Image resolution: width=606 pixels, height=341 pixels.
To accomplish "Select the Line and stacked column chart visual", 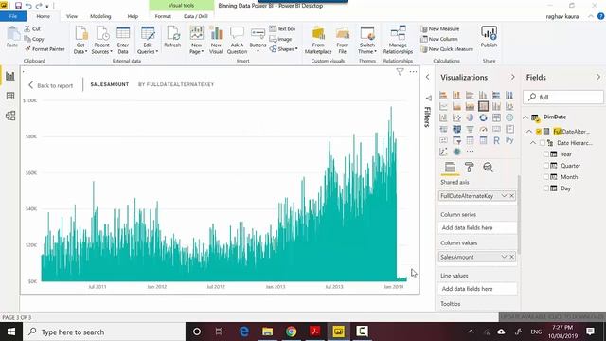I will [483, 106].
